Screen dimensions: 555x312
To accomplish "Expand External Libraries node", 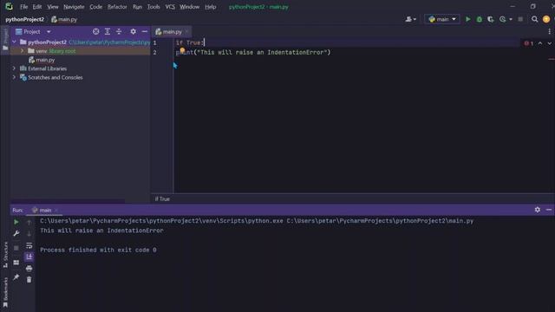I will point(14,68).
